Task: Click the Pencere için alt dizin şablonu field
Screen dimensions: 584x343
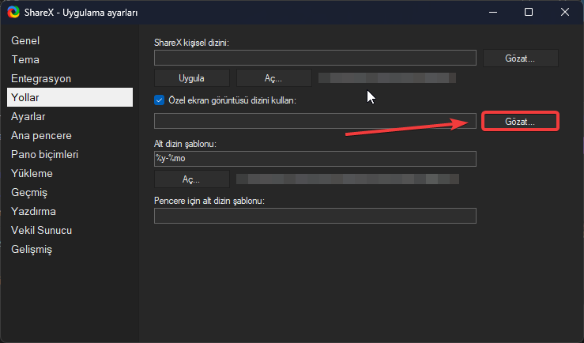Action: pyautogui.click(x=315, y=216)
